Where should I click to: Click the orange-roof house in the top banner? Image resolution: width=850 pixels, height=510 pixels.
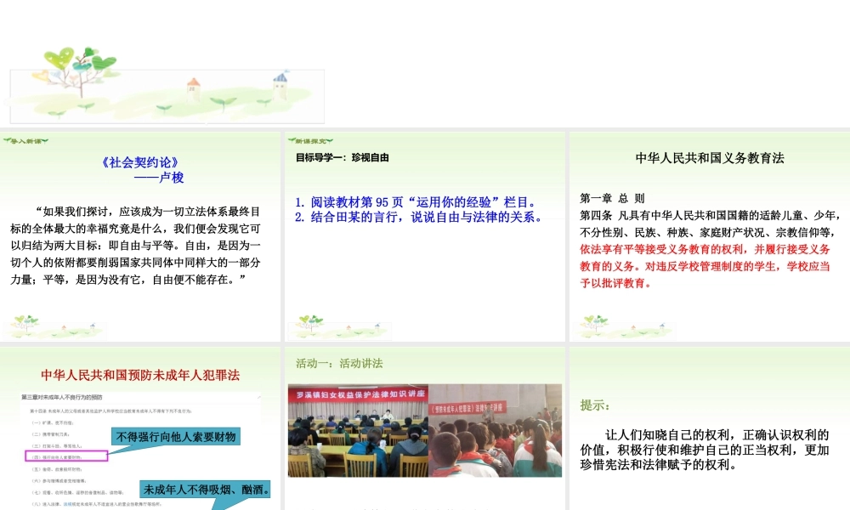[x=194, y=86]
